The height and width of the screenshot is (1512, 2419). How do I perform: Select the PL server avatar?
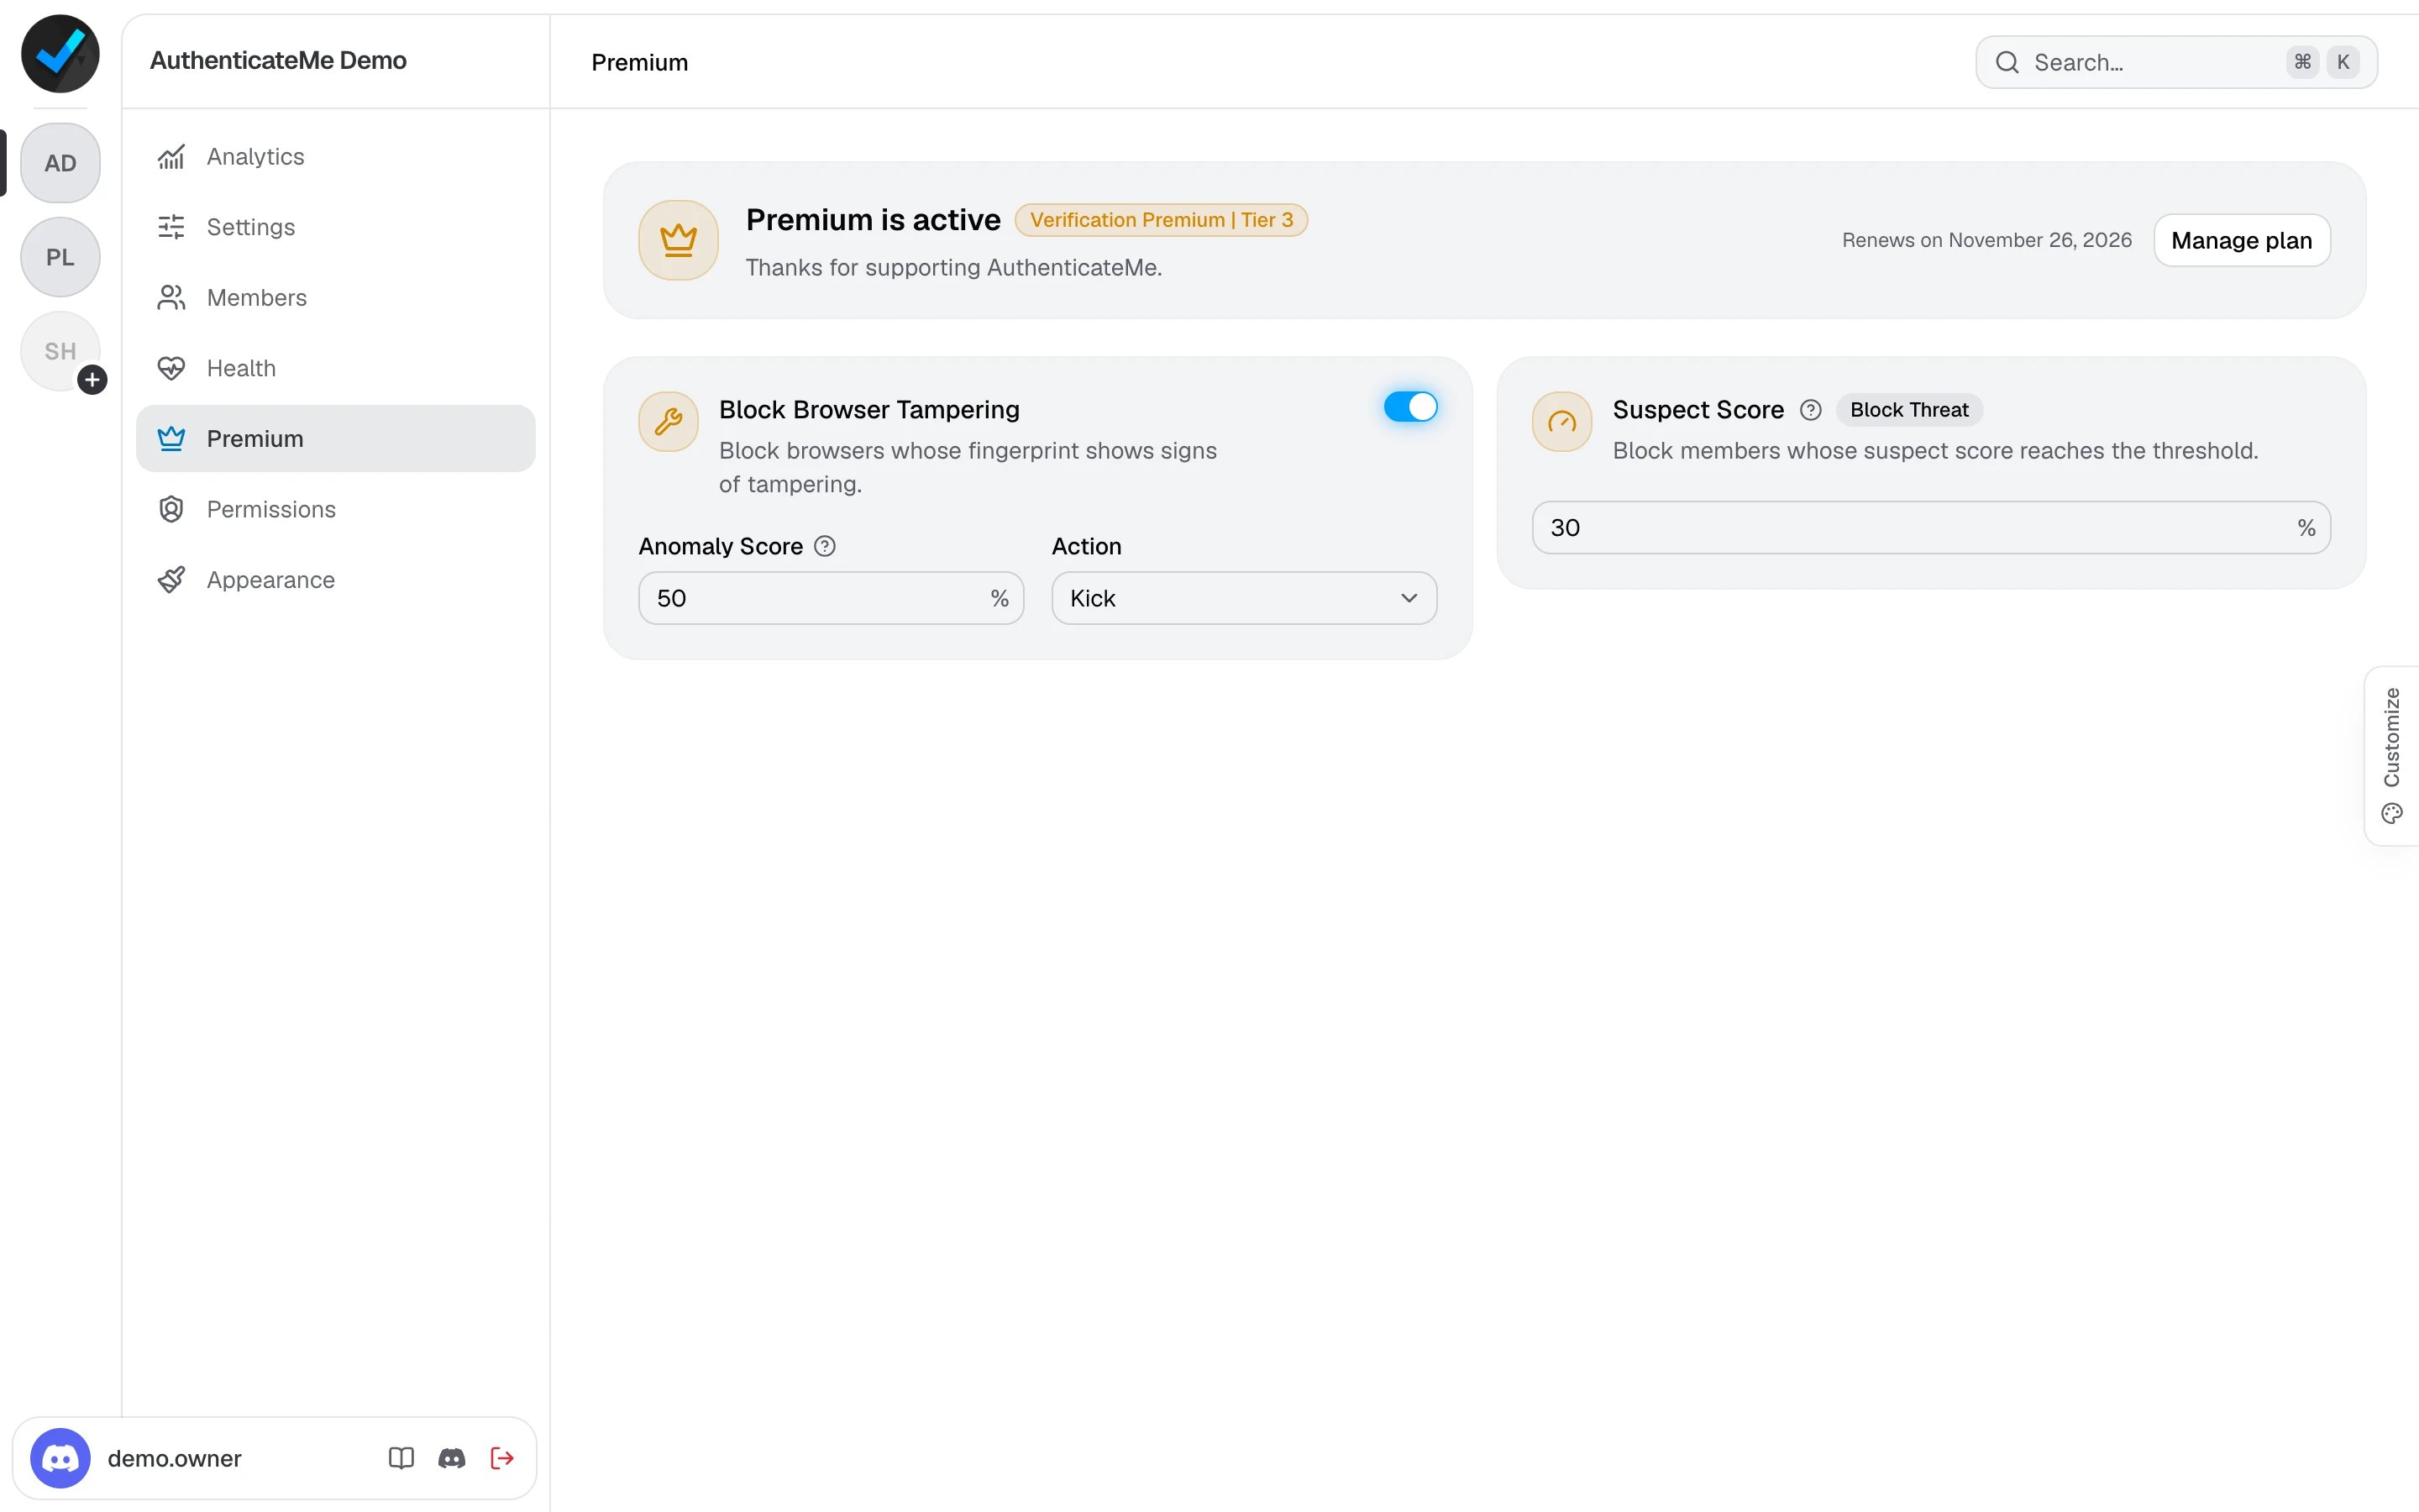(x=60, y=257)
